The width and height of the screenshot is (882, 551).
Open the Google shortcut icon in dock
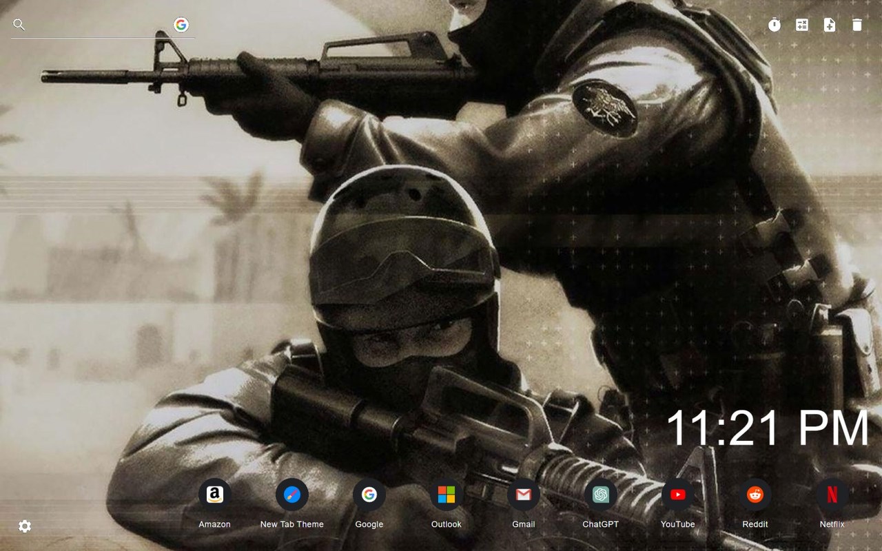369,495
